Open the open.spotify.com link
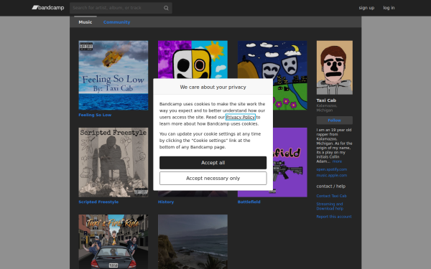The height and width of the screenshot is (269, 431). tap(331, 169)
